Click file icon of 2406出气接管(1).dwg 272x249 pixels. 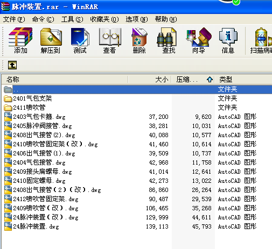[8, 153]
